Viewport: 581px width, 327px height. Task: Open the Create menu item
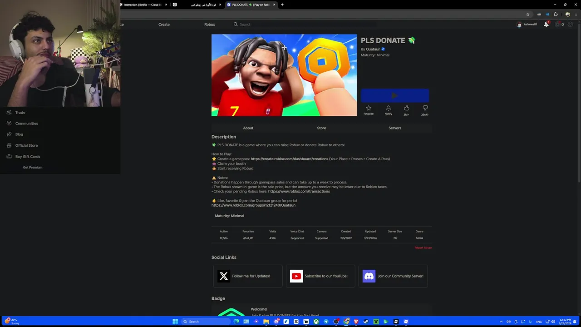point(164,25)
